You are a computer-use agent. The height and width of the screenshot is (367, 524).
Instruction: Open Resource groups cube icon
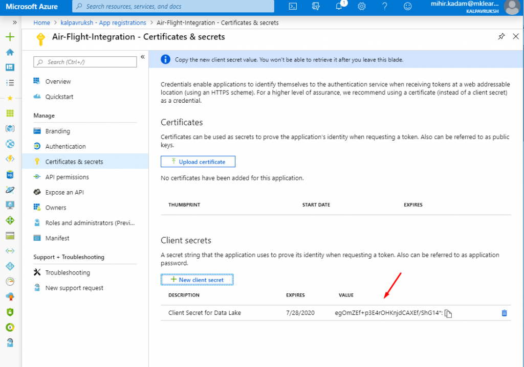click(10, 129)
